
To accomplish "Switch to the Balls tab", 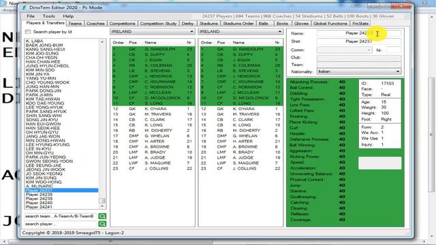I will (264, 24).
